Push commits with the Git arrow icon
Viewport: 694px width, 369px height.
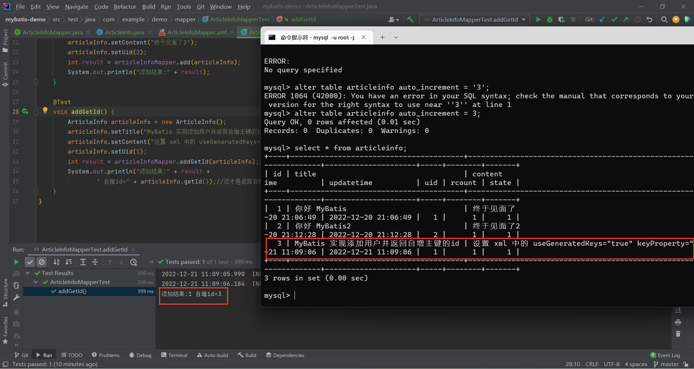(x=626, y=20)
